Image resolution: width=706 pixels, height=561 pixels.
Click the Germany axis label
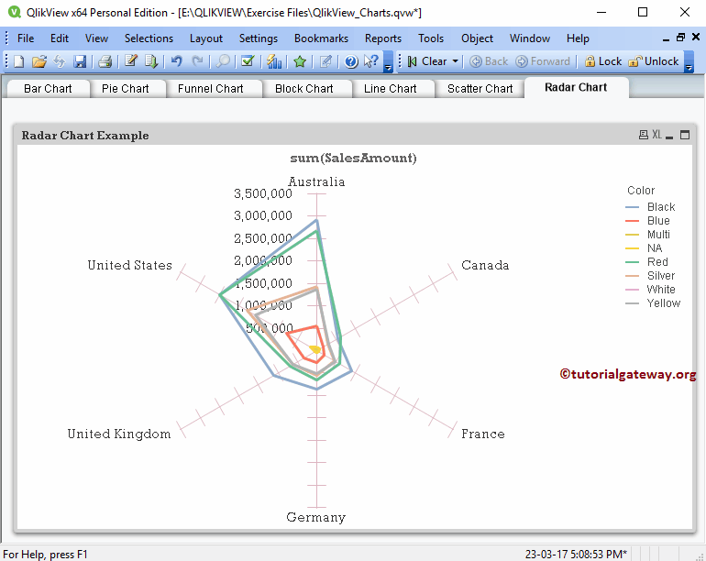(316, 517)
